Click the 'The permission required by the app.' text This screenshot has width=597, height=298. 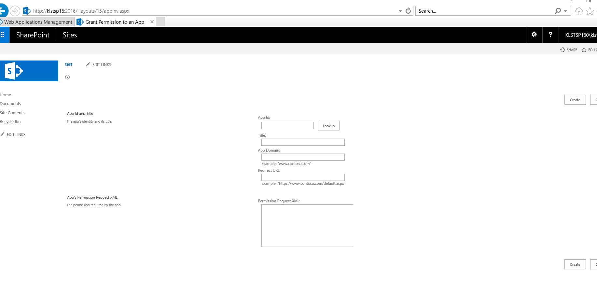tap(94, 205)
